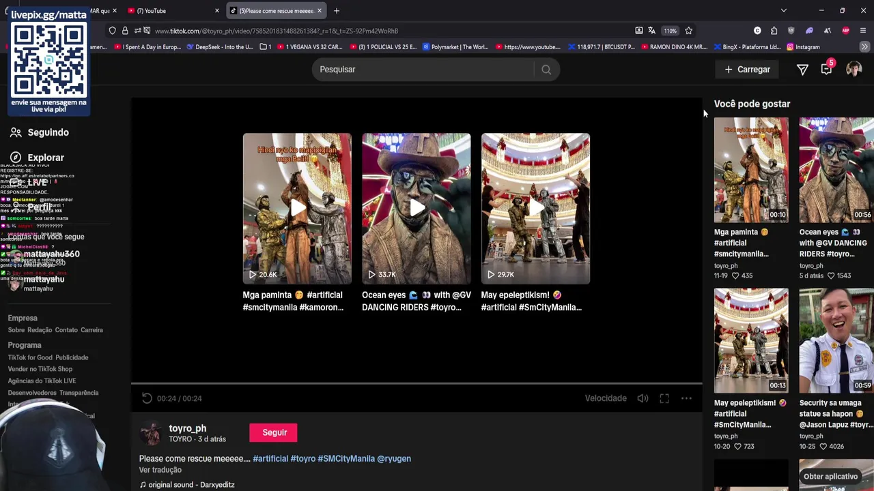
Task: Open the toyro_ph username link
Action: (187, 428)
